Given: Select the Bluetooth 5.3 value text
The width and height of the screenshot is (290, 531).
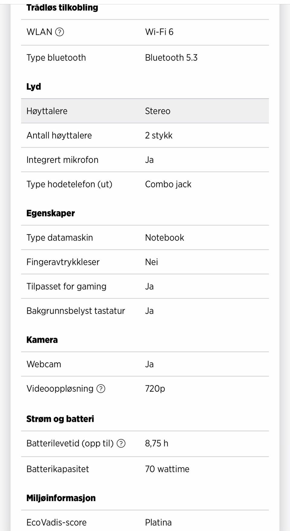Looking at the screenshot, I should click(x=171, y=58).
